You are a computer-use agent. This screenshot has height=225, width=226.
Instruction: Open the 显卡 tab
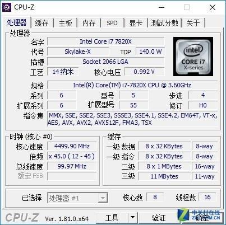pyautogui.click(x=136, y=23)
